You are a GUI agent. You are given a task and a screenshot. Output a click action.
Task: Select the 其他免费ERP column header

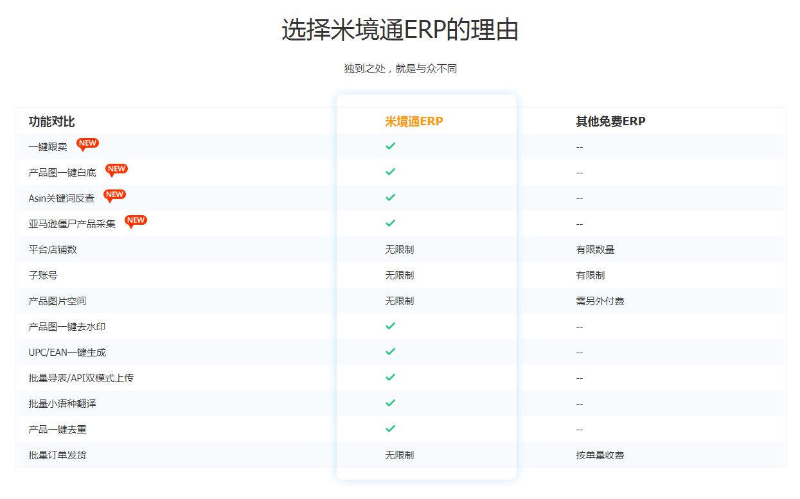point(610,121)
